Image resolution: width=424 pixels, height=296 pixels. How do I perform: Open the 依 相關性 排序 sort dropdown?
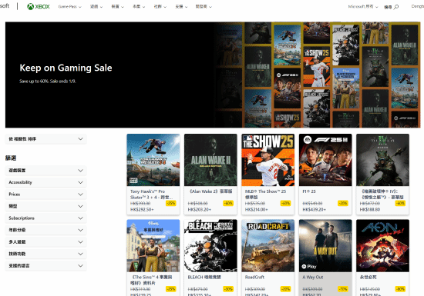pos(46,139)
